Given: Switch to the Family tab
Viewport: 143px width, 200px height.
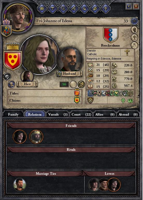Looking at the screenshot, I should (13, 114).
